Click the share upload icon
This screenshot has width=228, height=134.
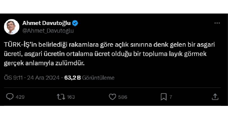215,97
